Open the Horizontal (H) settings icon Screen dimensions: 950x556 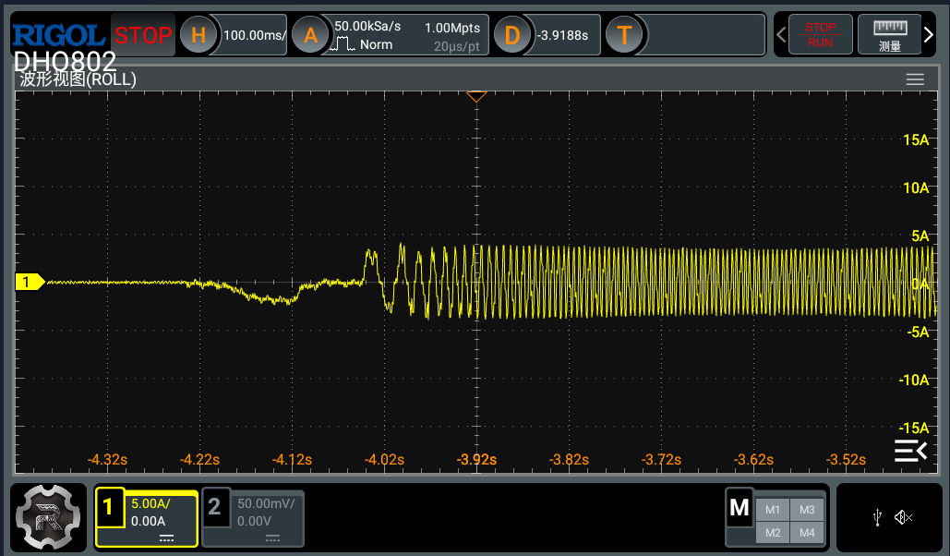[x=198, y=35]
